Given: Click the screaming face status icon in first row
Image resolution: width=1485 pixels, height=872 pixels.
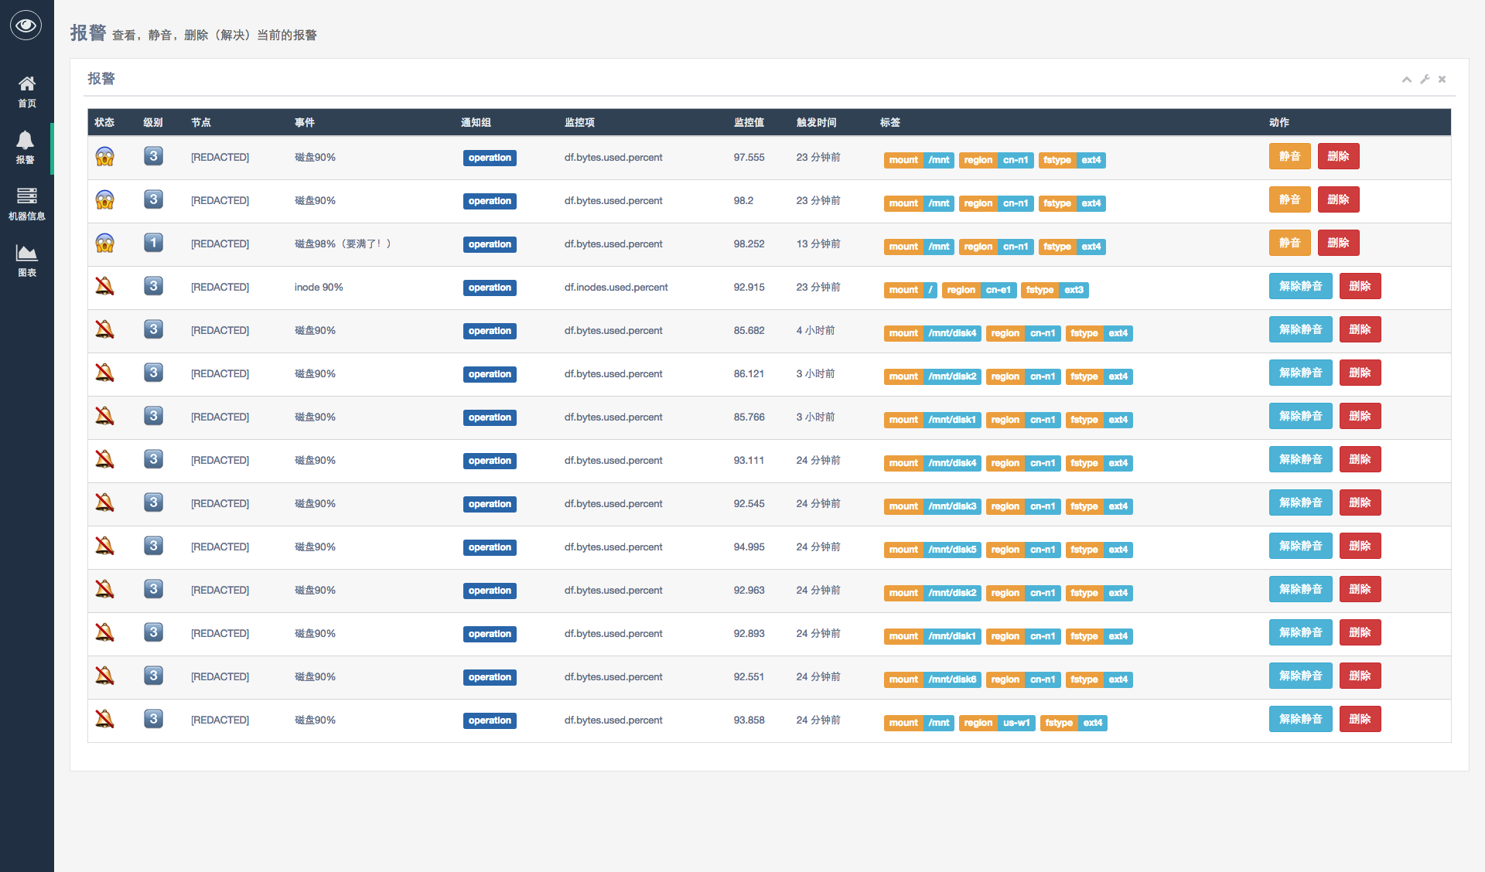Looking at the screenshot, I should pyautogui.click(x=104, y=157).
